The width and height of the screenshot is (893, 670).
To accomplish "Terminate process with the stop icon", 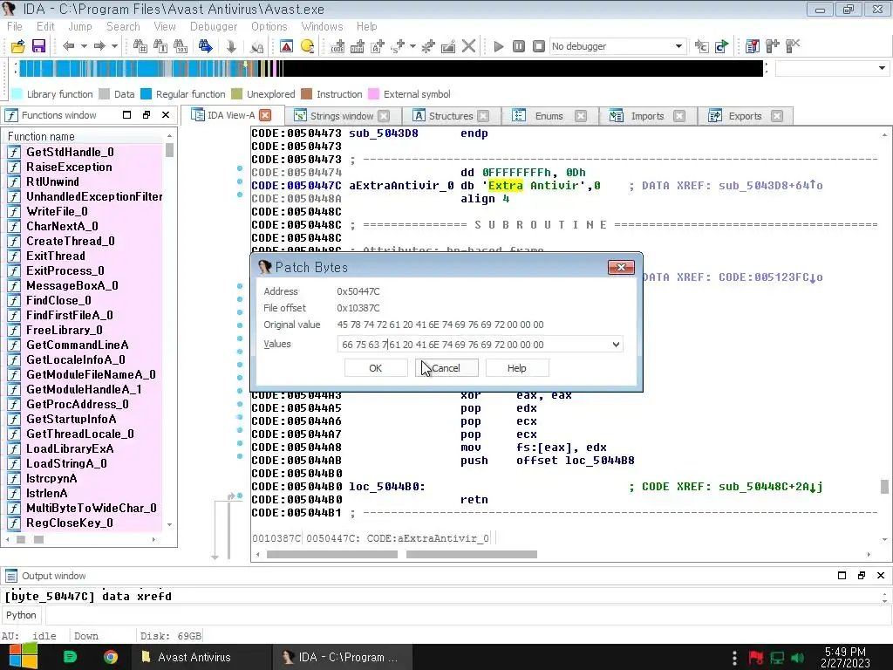I will pyautogui.click(x=539, y=46).
